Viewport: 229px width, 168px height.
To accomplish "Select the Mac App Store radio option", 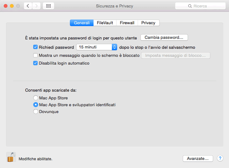I will (36, 98).
